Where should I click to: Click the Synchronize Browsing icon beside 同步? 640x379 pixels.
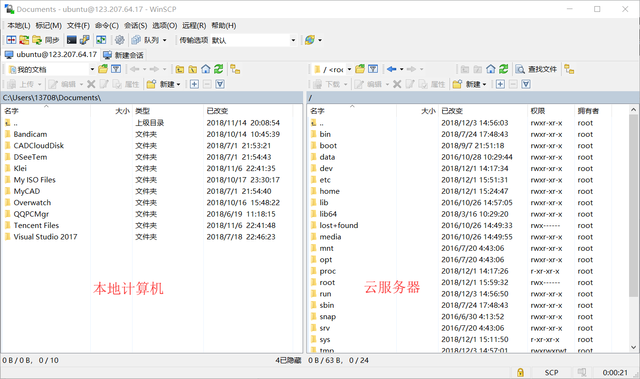pyautogui.click(x=24, y=40)
